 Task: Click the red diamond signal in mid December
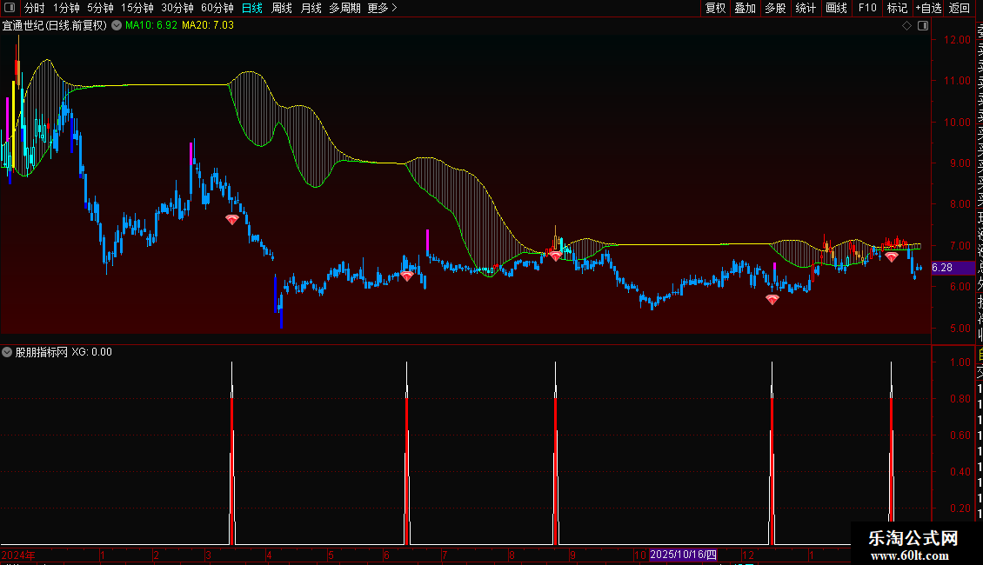[772, 299]
